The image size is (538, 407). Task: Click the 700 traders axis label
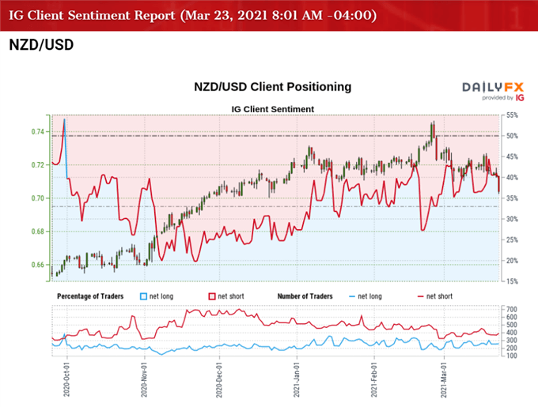pos(512,309)
